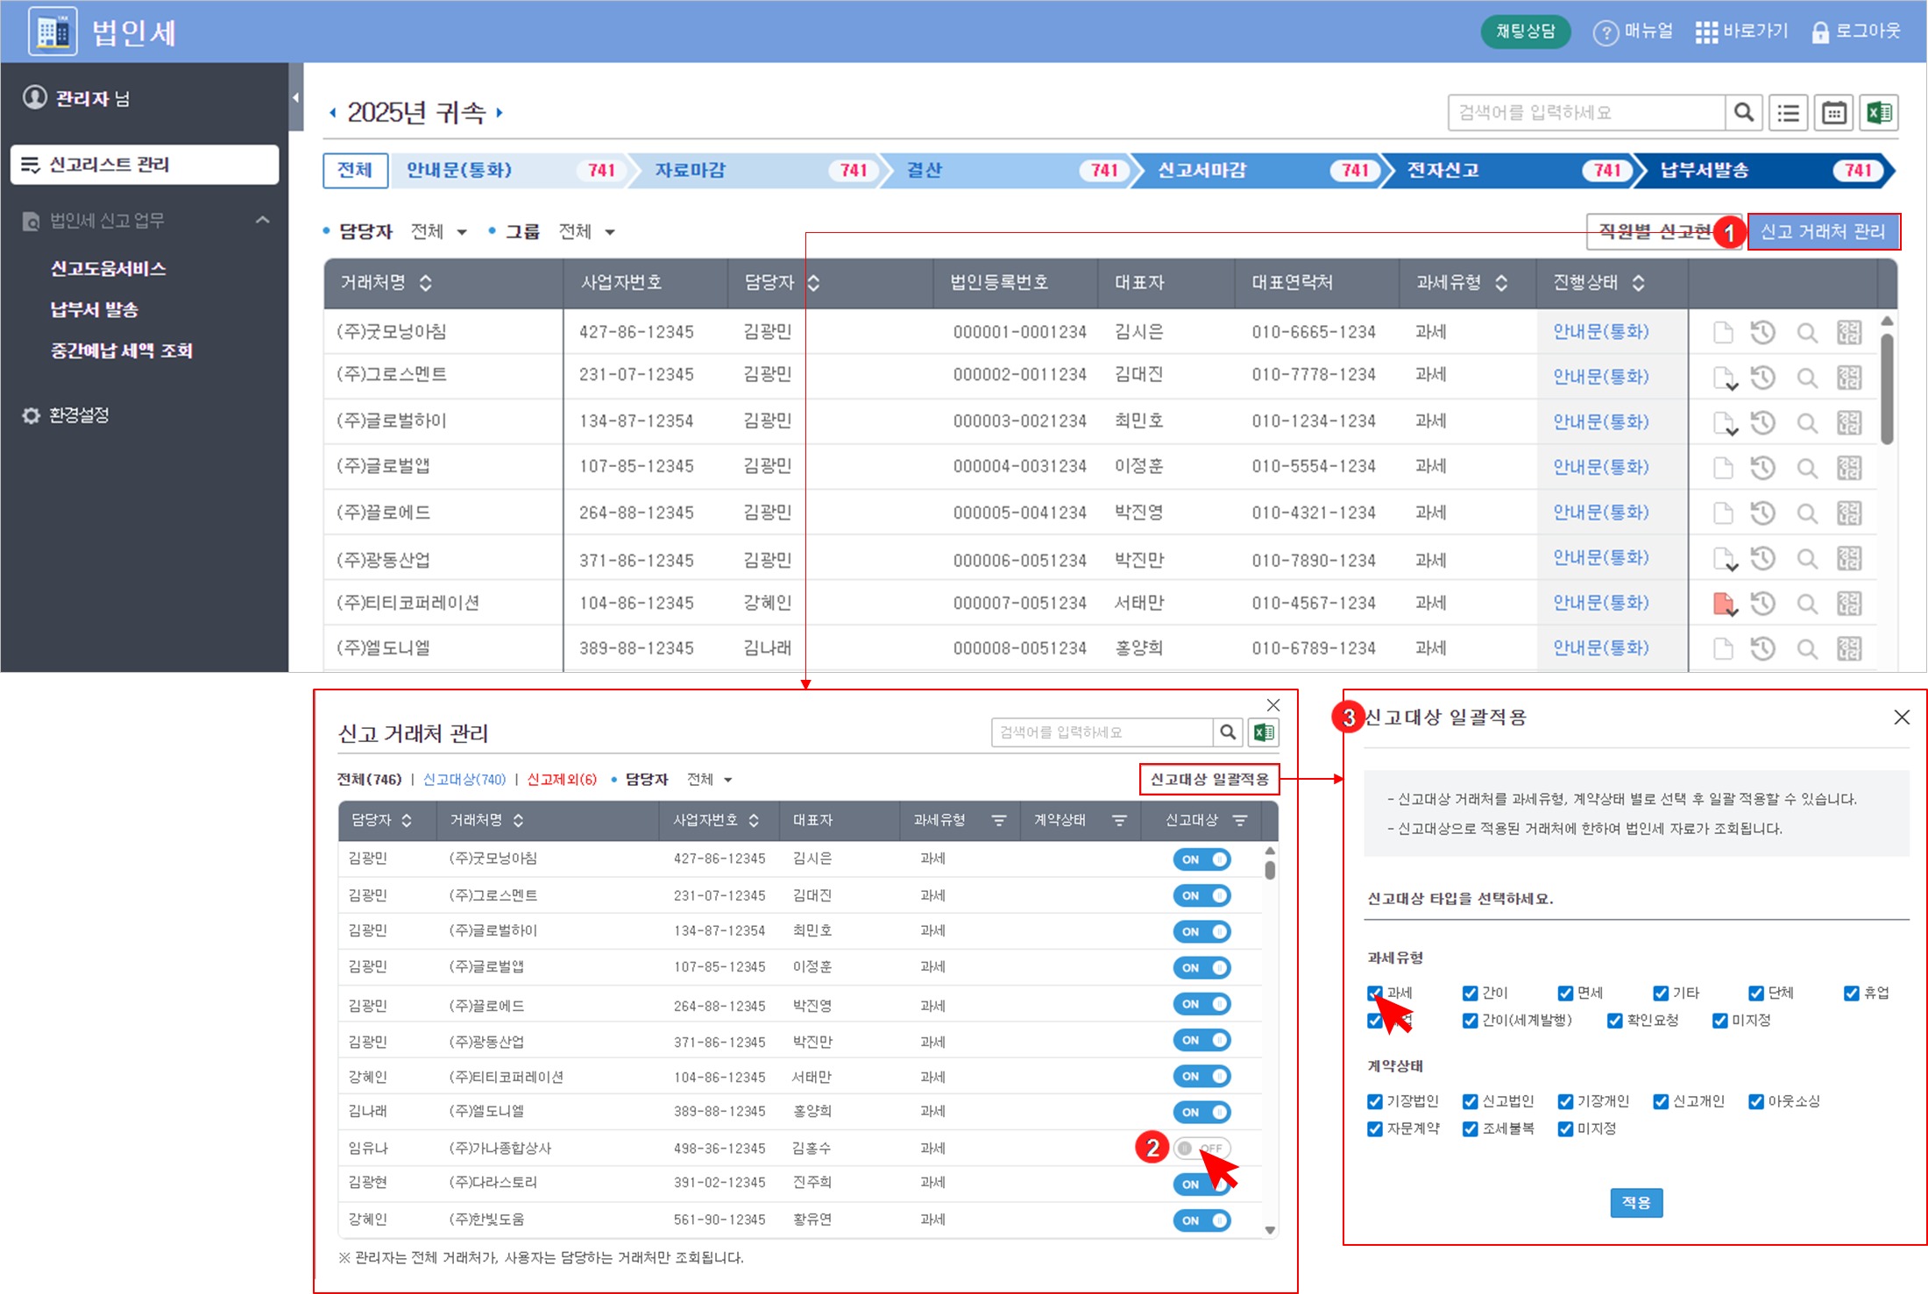Click red document icon in (주)티티코퍼레이션 row
1928x1294 pixels.
pyautogui.click(x=1724, y=603)
